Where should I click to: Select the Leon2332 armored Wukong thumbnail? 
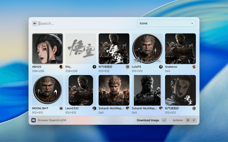81,90
